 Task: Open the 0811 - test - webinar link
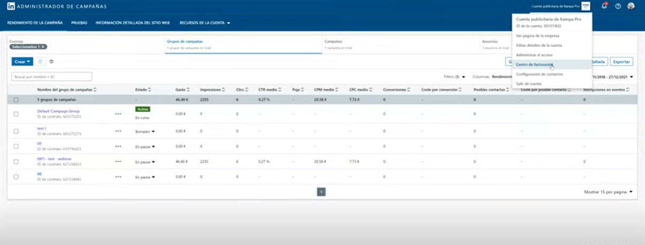tap(55, 159)
